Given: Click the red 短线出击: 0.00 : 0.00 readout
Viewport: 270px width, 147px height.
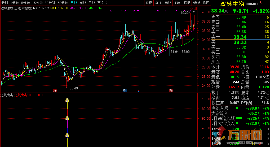Looking at the screenshot, I should pyautogui.click(x=29, y=95).
